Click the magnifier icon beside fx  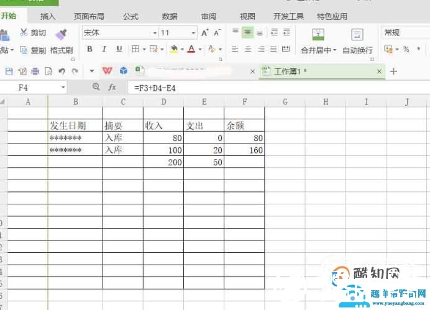pyautogui.click(x=96, y=87)
